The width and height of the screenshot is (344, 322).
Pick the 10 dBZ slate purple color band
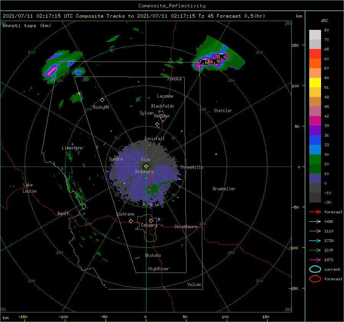click(x=315, y=178)
